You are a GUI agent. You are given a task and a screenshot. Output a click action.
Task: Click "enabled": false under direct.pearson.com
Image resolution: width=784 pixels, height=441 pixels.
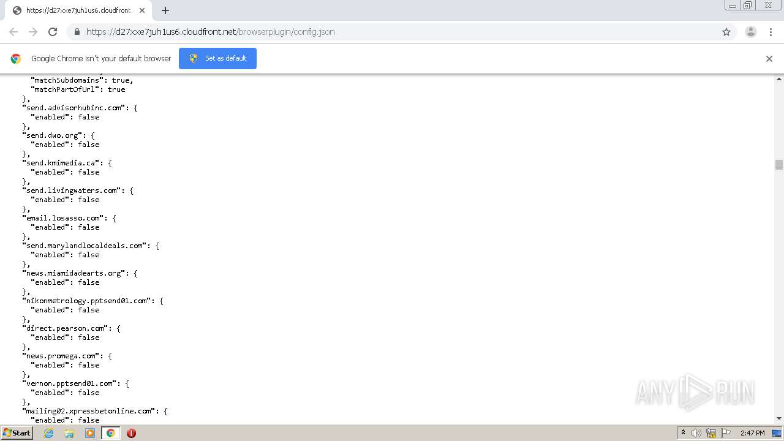65,337
